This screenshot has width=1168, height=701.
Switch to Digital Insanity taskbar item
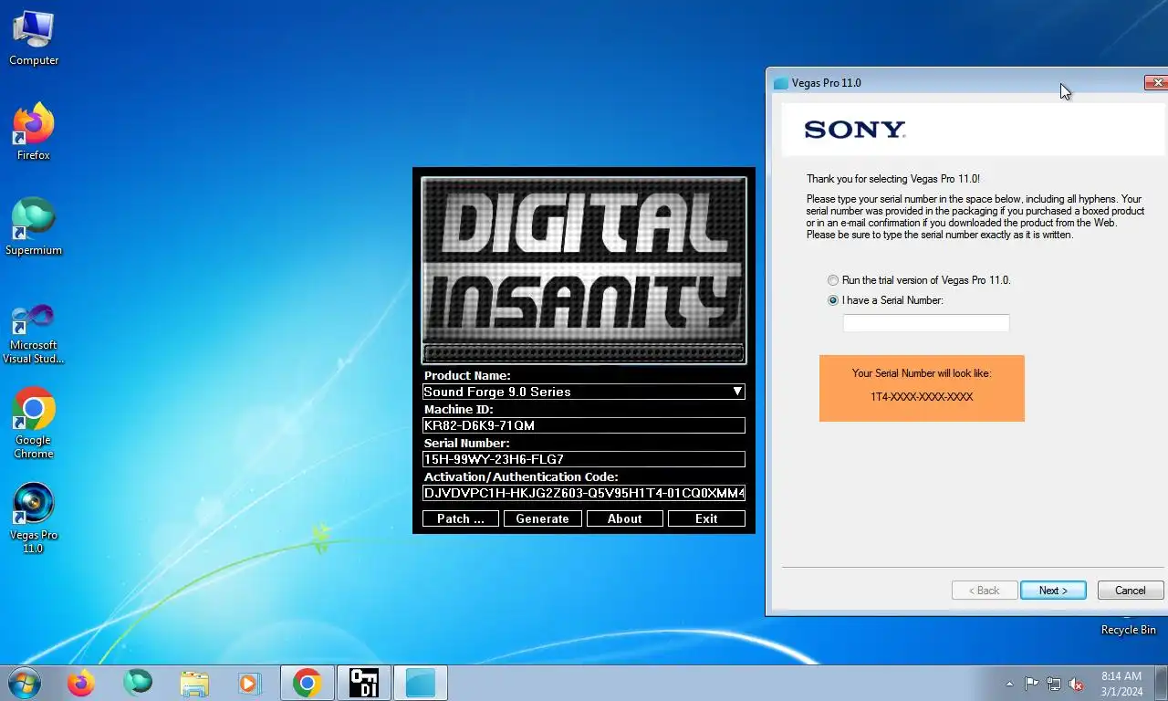pos(364,683)
